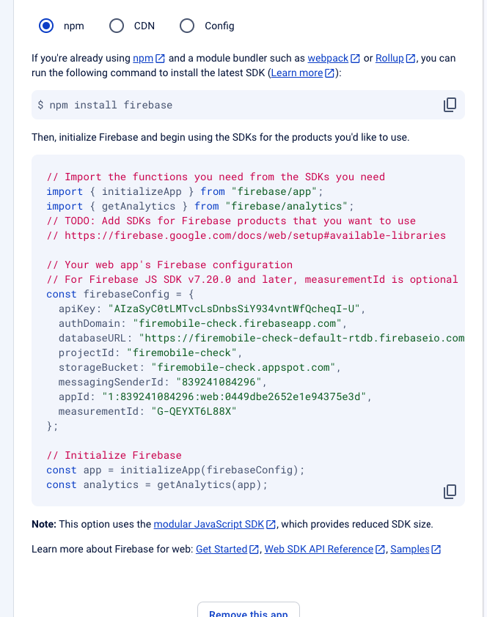Copy the npm install firebase command
The image size is (487, 617).
coord(450,105)
